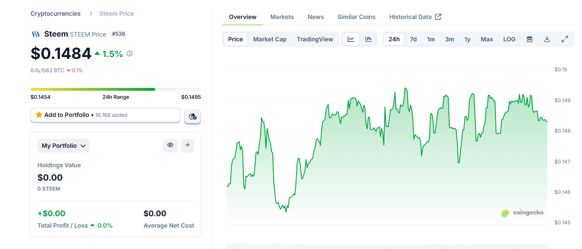This screenshot has width=582, height=249.
Task: Set chart range to 1m
Action: click(x=431, y=39)
